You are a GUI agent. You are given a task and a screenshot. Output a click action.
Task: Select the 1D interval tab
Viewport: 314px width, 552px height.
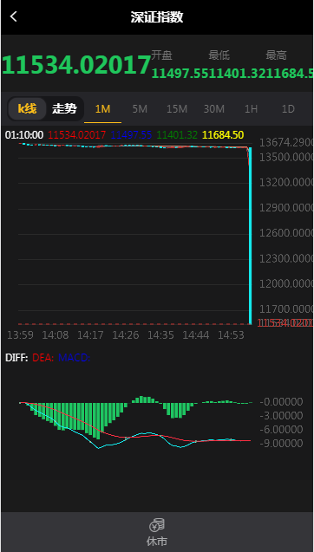pyautogui.click(x=288, y=109)
